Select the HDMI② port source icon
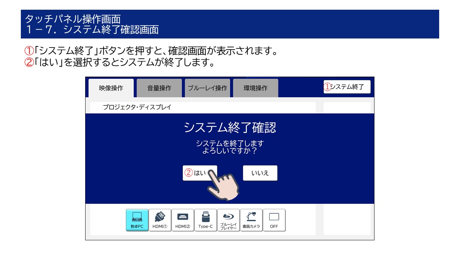 183,220
